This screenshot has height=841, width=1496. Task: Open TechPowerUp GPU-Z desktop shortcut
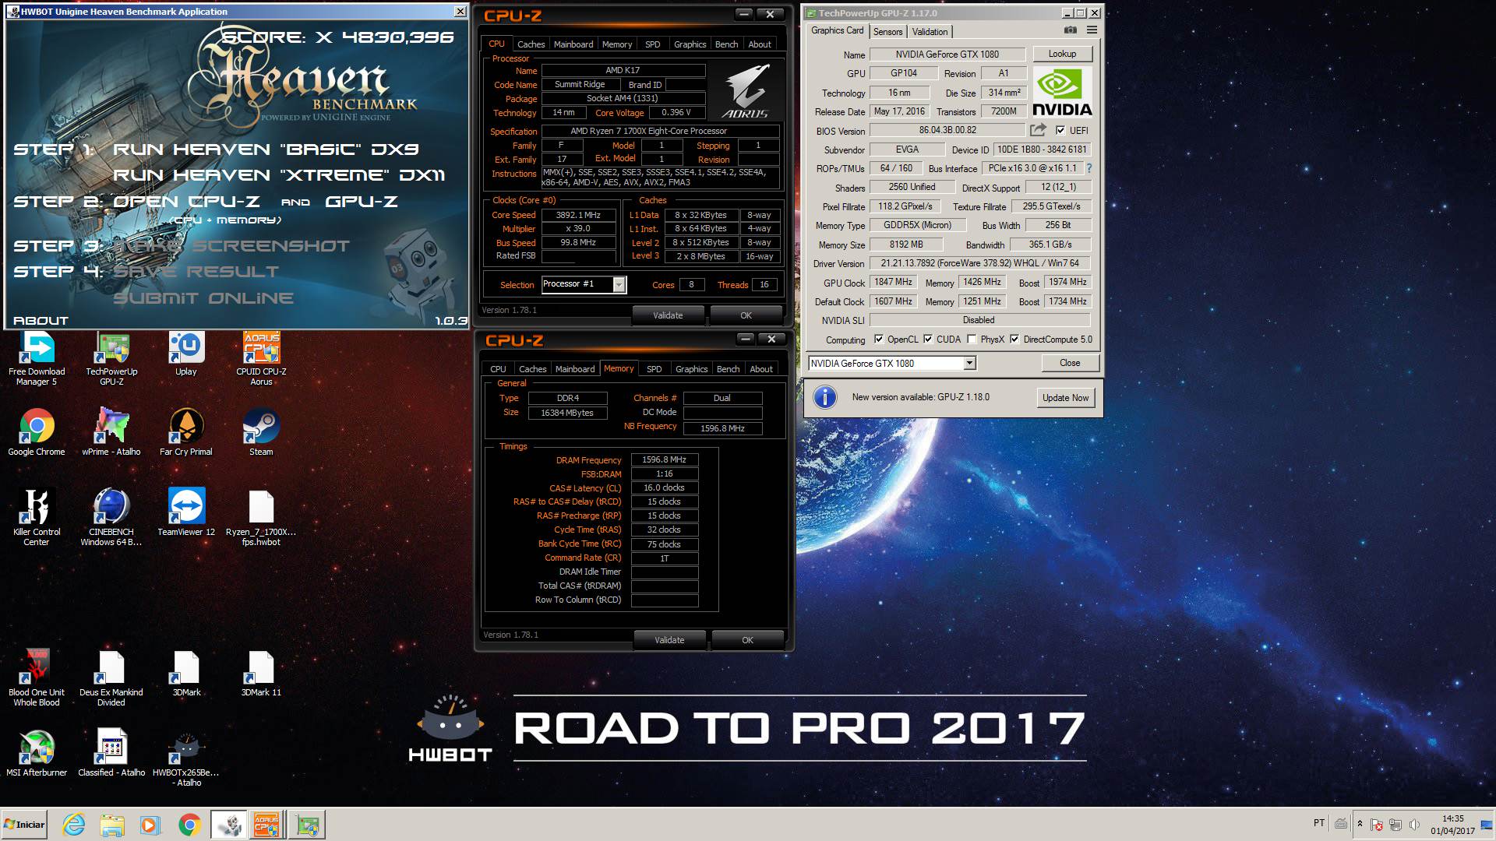111,359
